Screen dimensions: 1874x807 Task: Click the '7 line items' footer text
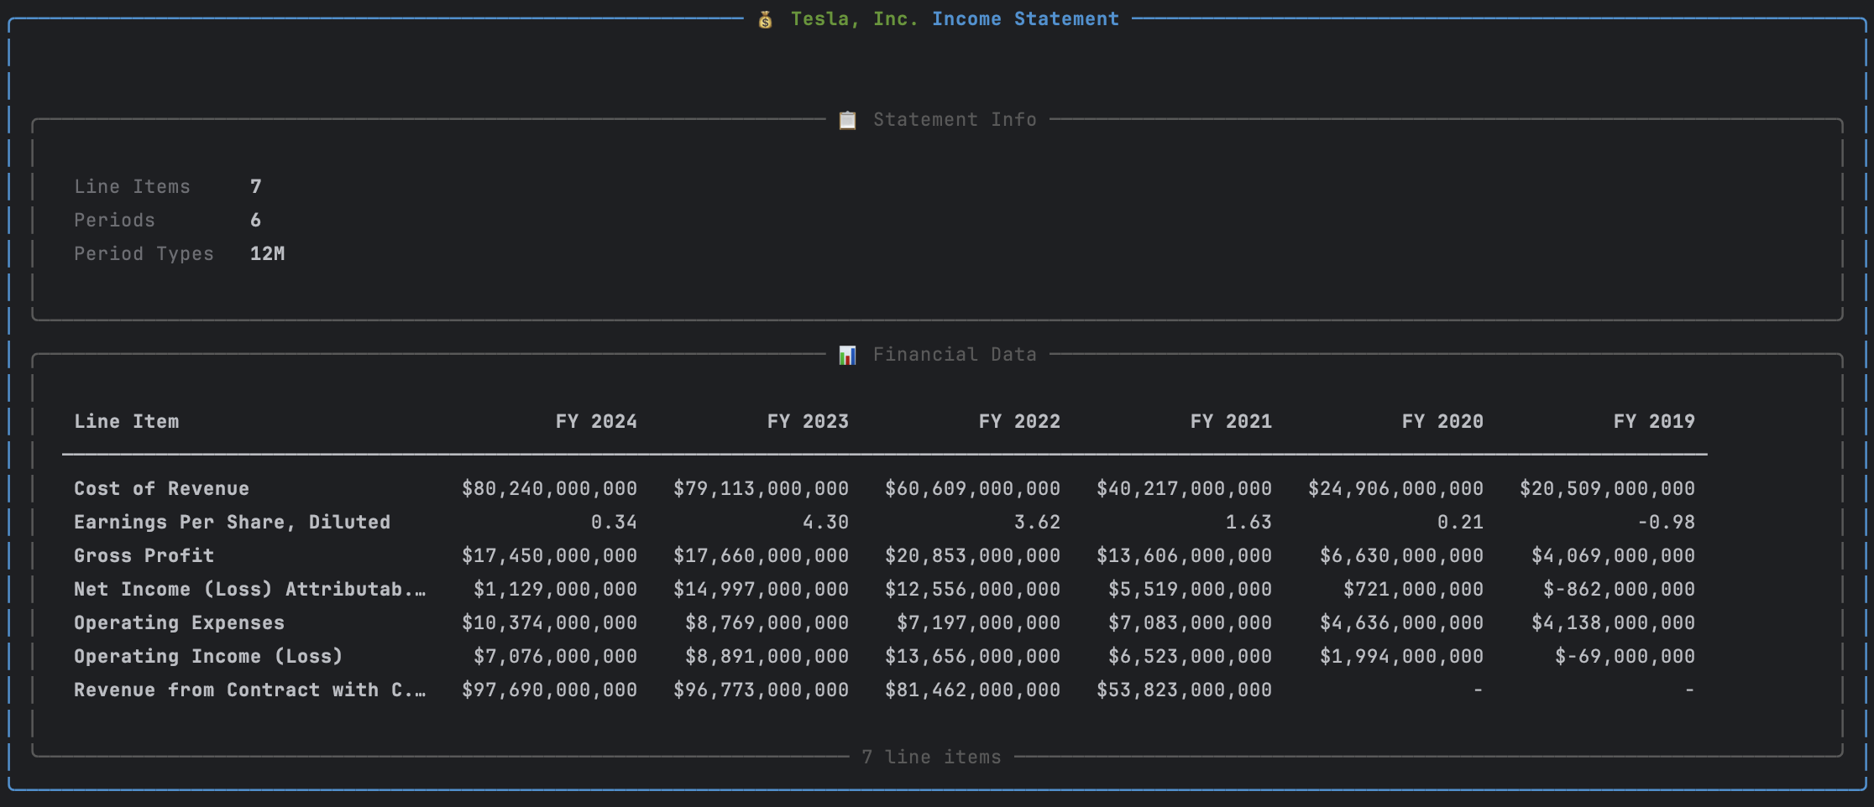click(931, 757)
